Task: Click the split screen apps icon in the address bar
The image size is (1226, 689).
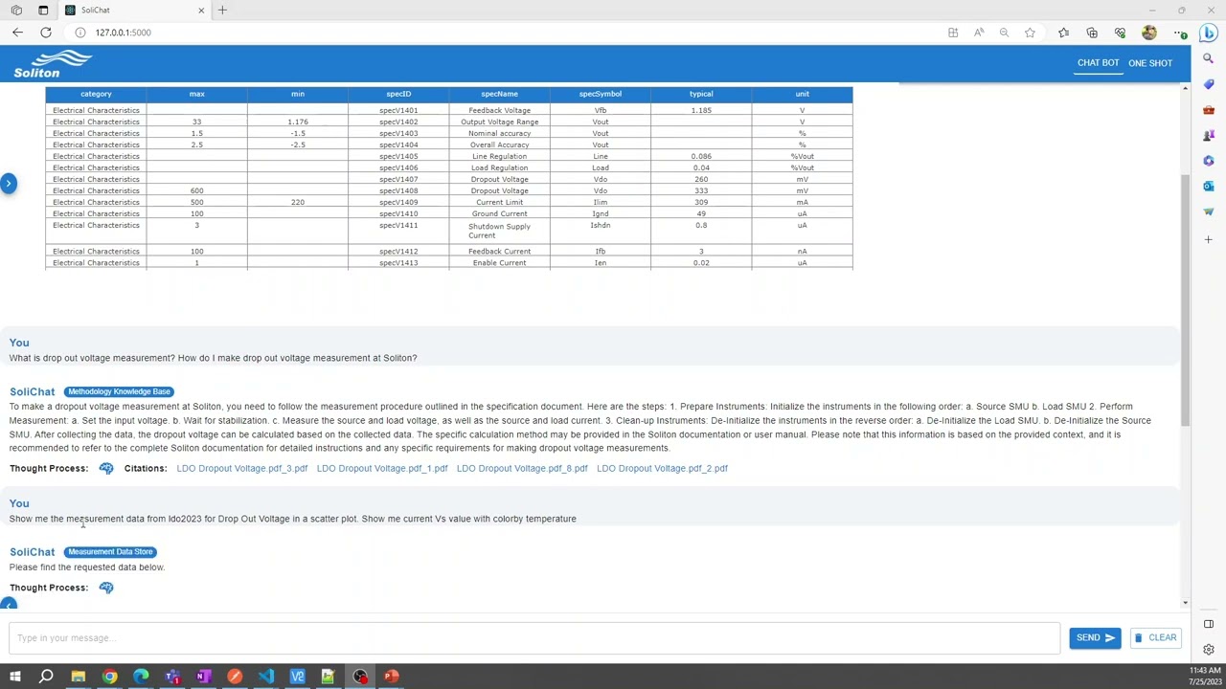Action: click(953, 33)
